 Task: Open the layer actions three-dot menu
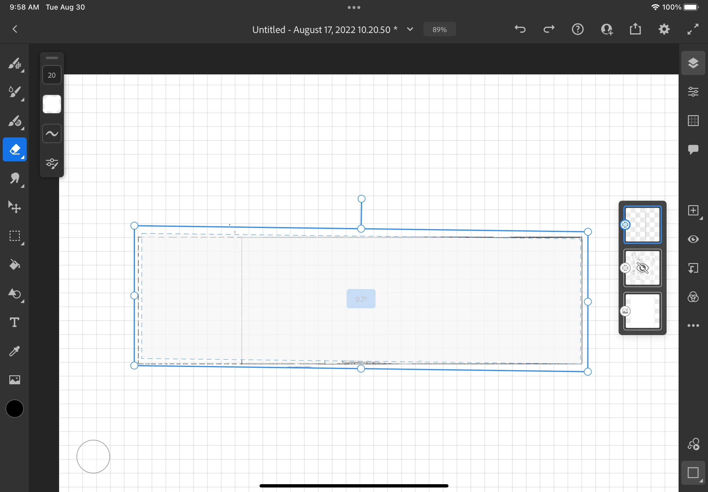(693, 325)
